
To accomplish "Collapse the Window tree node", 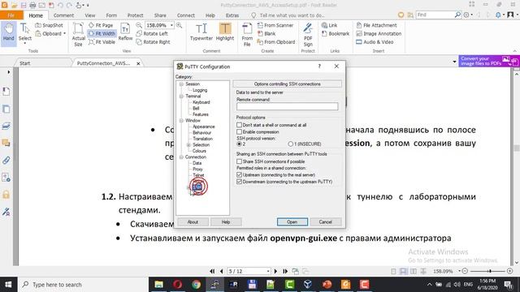I will point(181,121).
